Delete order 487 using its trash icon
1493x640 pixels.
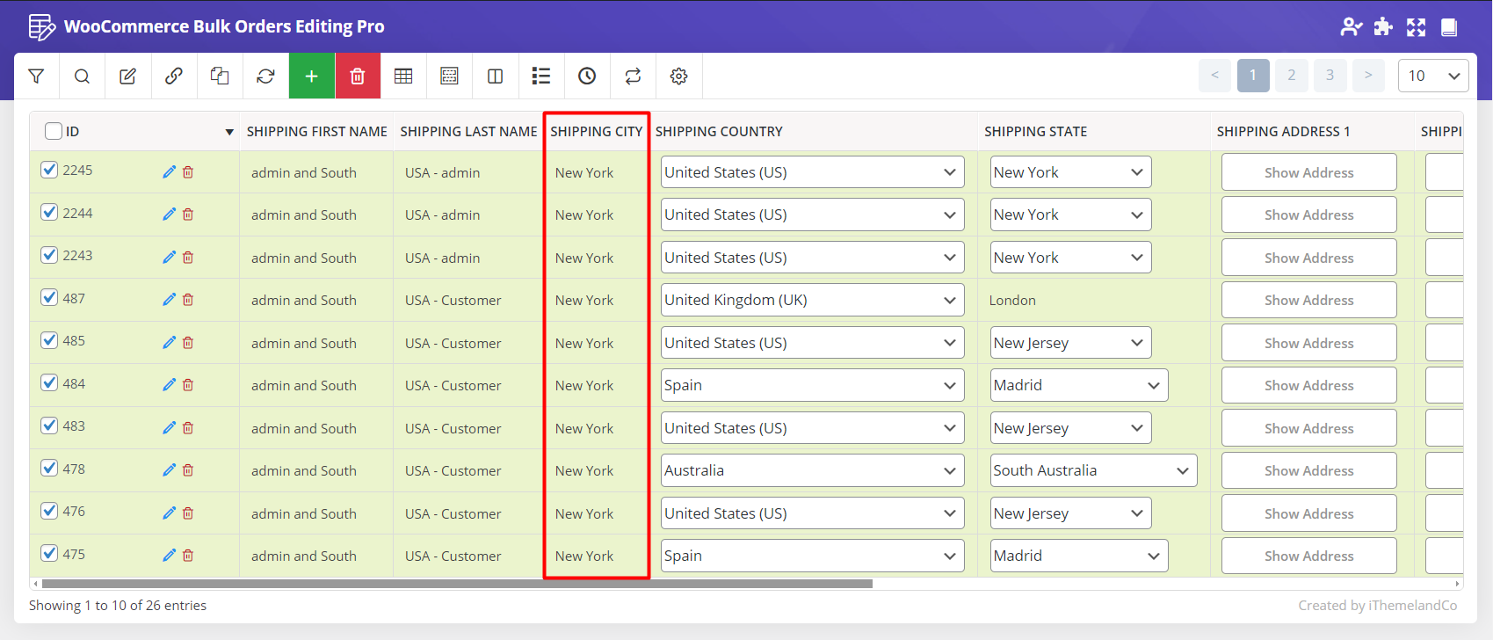(188, 300)
